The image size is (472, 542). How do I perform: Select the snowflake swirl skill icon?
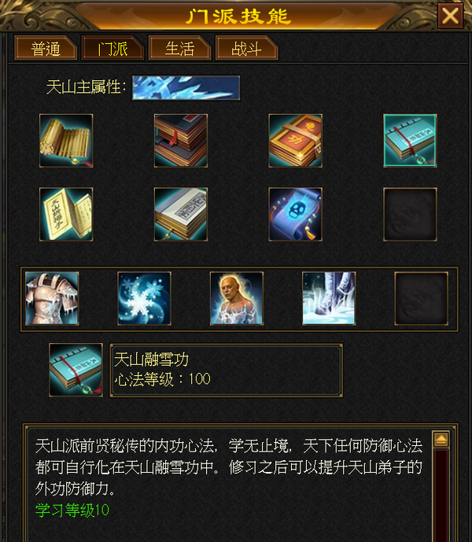click(x=144, y=298)
